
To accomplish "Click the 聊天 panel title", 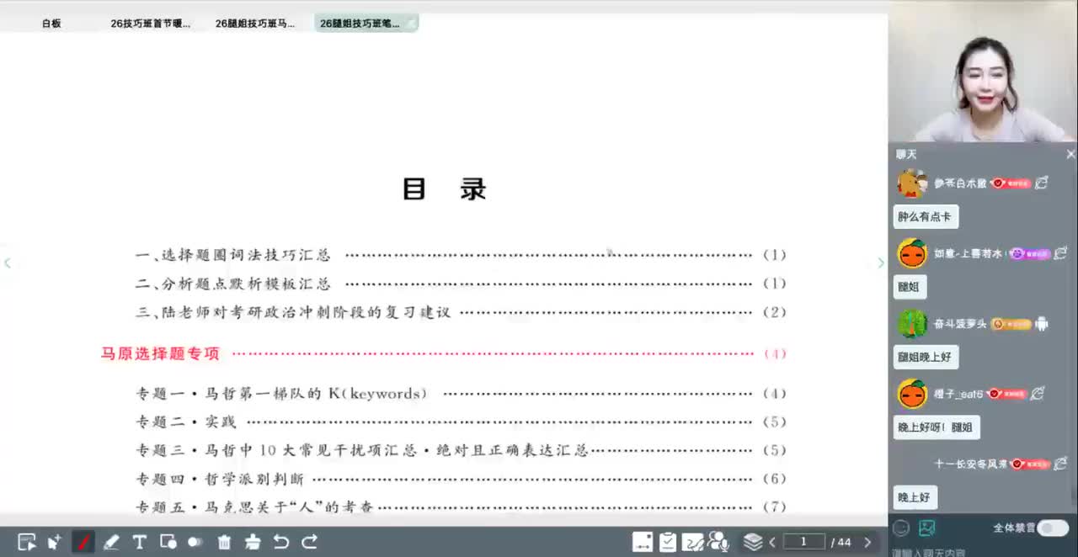I will click(x=906, y=154).
